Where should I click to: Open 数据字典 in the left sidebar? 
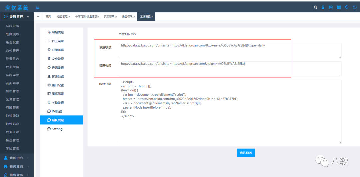pyautogui.click(x=12, y=67)
